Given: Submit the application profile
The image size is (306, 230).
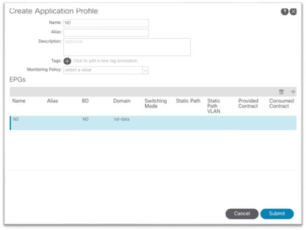Looking at the screenshot, I should 277,214.
